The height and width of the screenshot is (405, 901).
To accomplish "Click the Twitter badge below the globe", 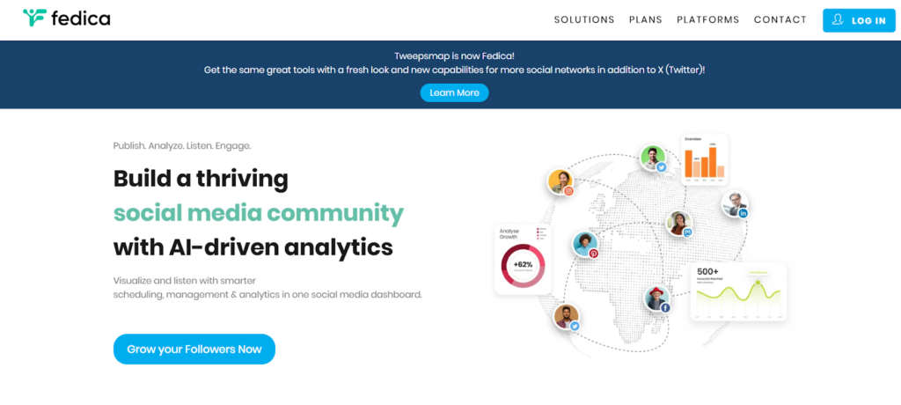I will [x=575, y=326].
